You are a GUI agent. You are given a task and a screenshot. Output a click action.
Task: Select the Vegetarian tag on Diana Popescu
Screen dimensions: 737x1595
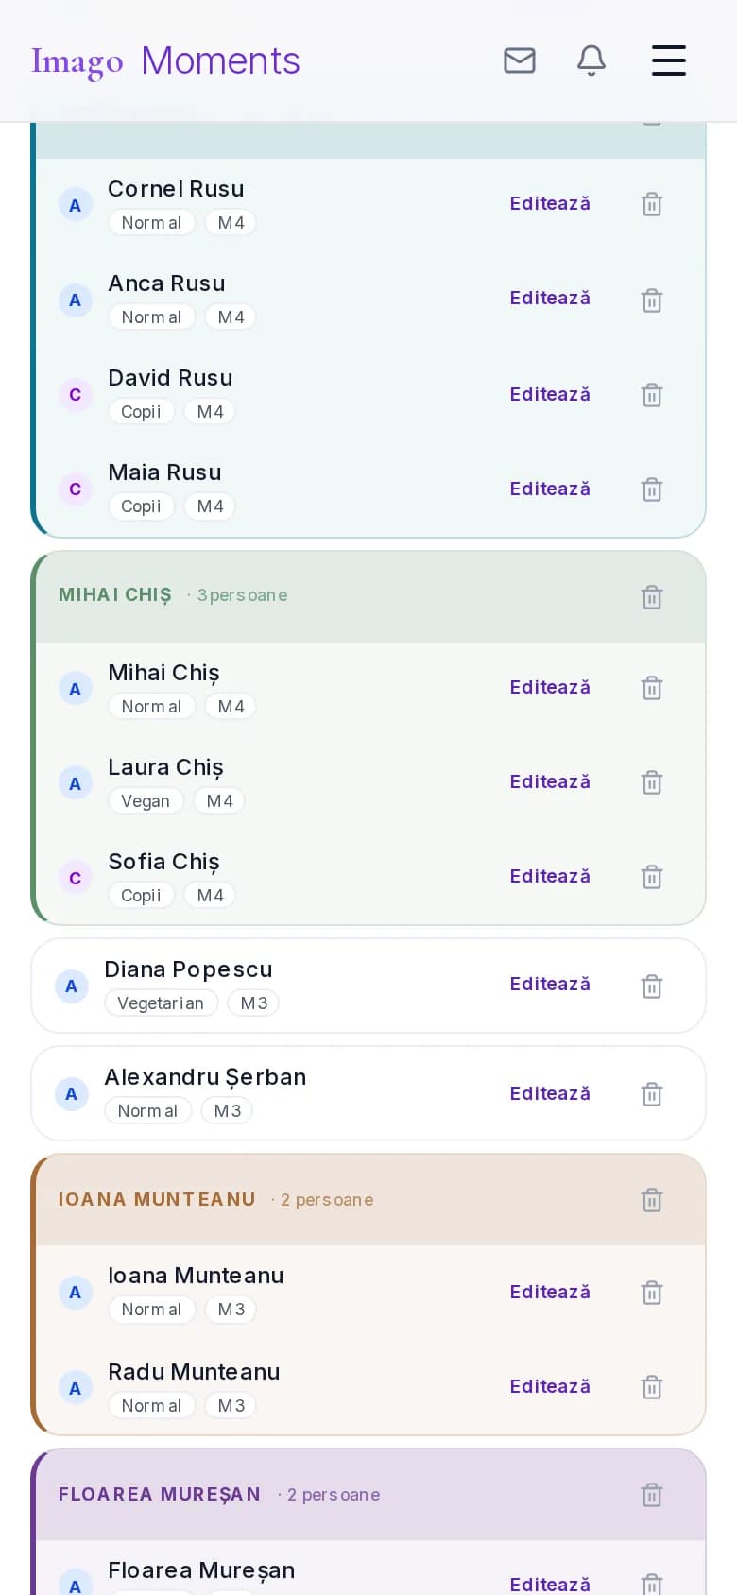(x=161, y=1003)
